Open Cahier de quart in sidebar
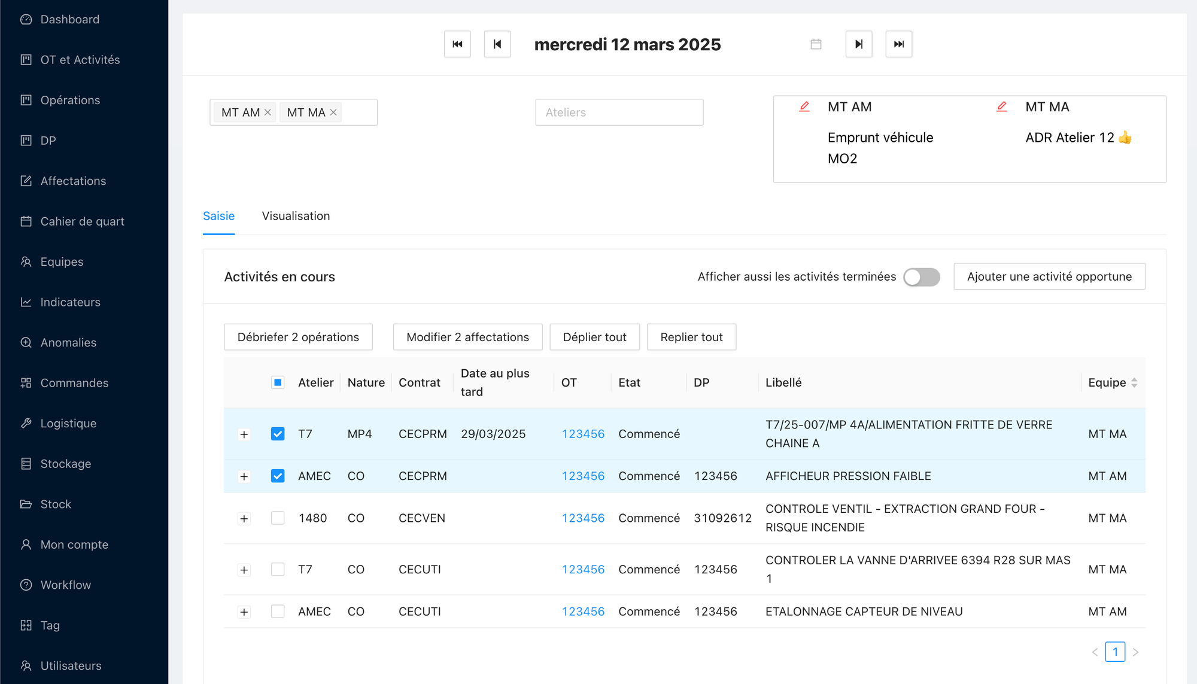This screenshot has height=684, width=1197. point(82,221)
